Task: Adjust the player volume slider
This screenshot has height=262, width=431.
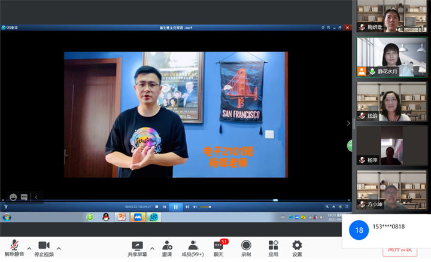Action: [x=205, y=207]
